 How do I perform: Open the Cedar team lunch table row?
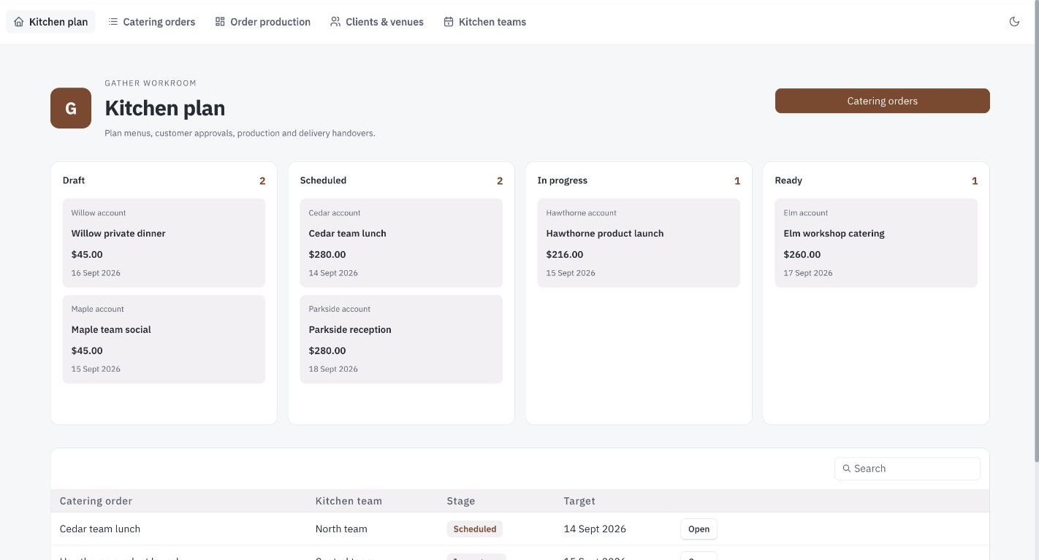click(x=519, y=529)
